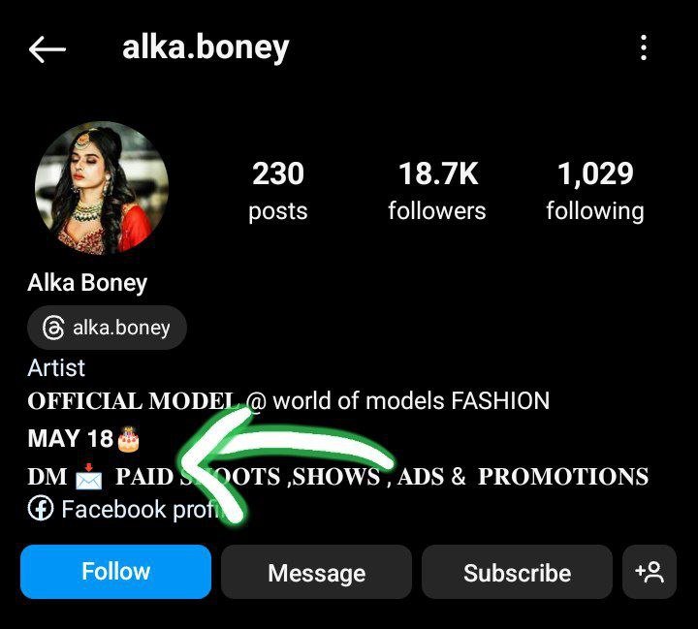
Task: Tap the alka.boney username header
Action: click(x=206, y=48)
